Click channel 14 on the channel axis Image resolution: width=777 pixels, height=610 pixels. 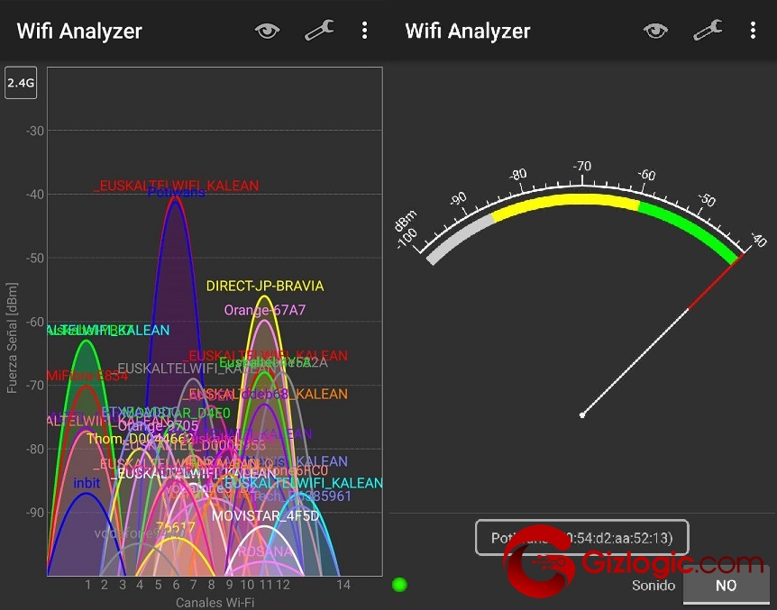pyautogui.click(x=343, y=586)
